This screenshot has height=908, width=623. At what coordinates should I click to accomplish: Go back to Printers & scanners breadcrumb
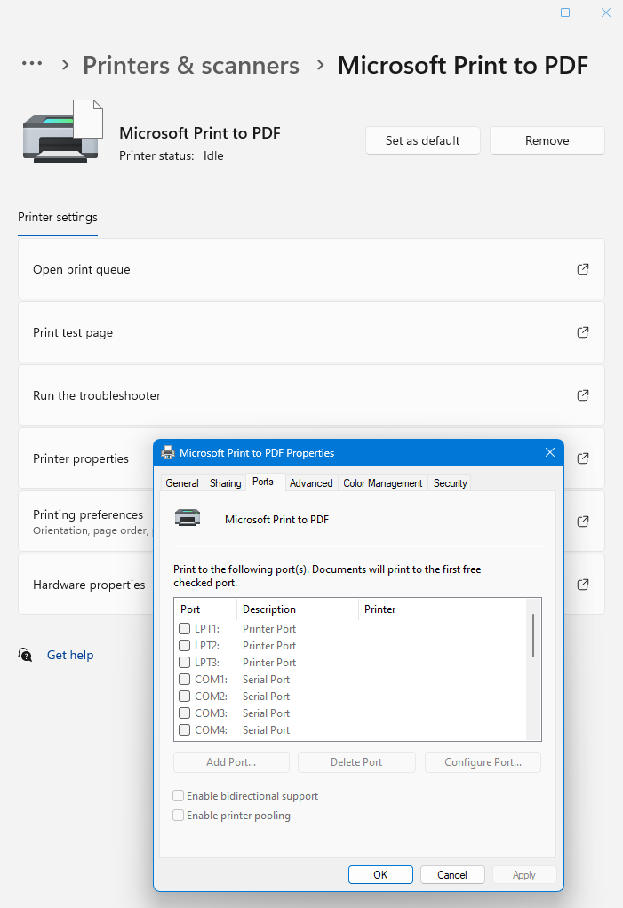(x=191, y=65)
